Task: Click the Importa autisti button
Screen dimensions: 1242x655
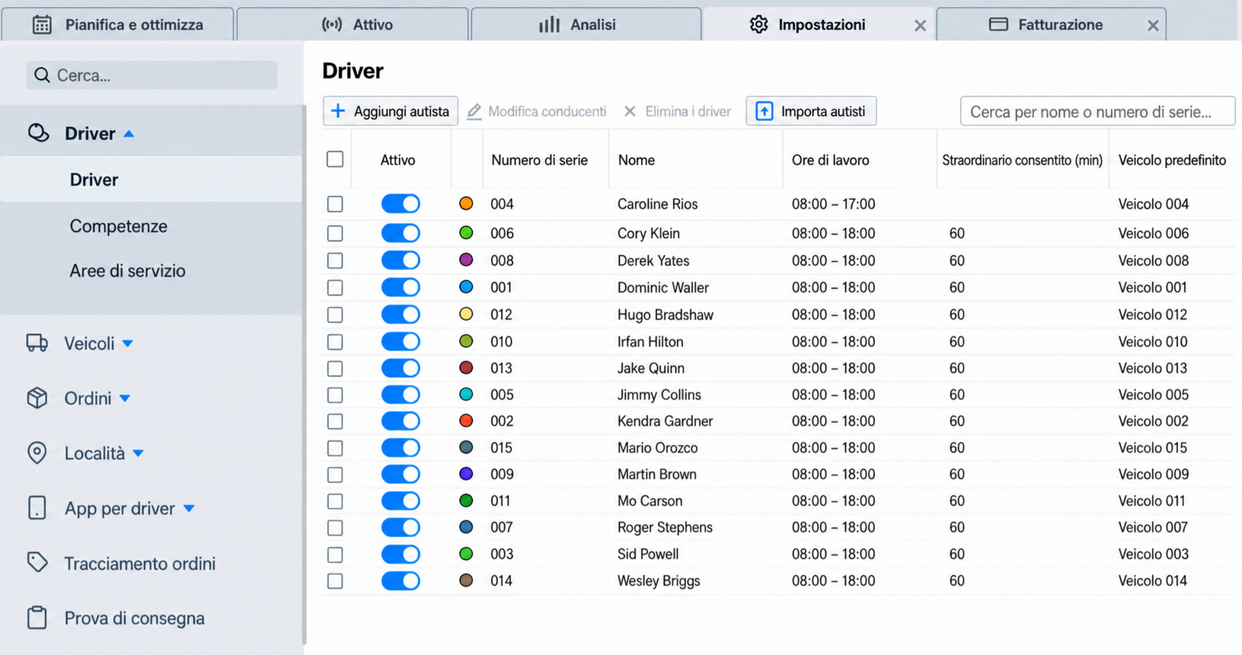Action: (x=811, y=111)
